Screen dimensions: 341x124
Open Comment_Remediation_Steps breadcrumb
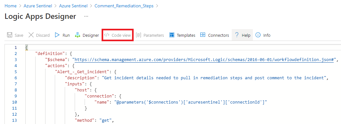(124, 6)
